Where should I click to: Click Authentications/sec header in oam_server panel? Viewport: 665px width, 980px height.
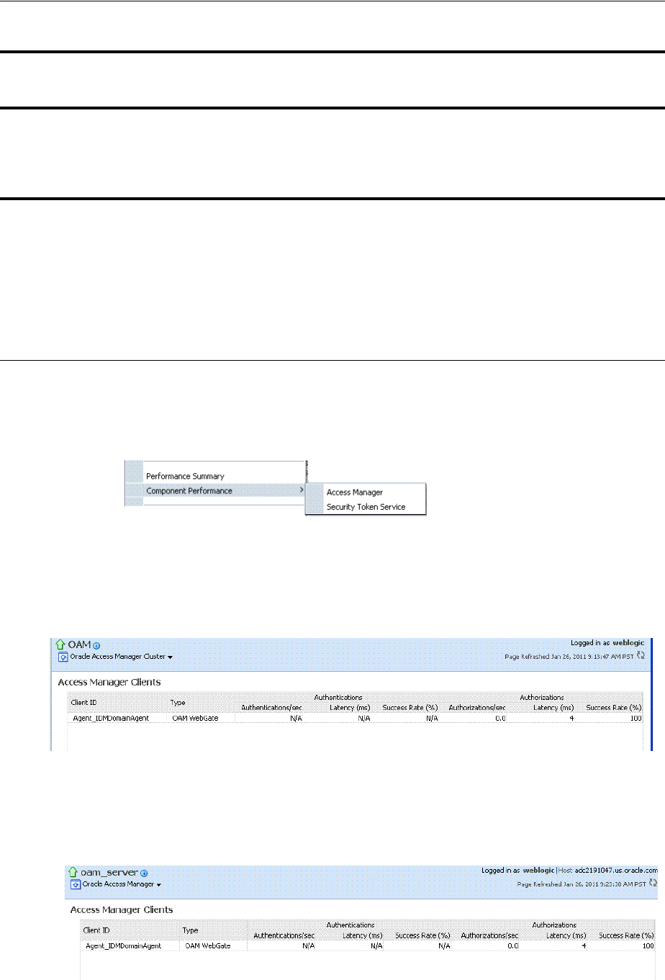pyautogui.click(x=284, y=936)
